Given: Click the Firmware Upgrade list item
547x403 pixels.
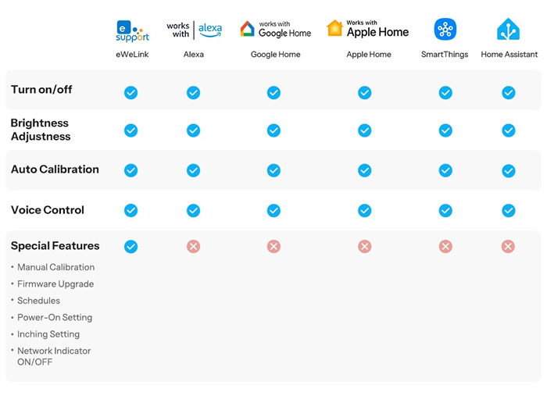Looking at the screenshot, I should [55, 284].
